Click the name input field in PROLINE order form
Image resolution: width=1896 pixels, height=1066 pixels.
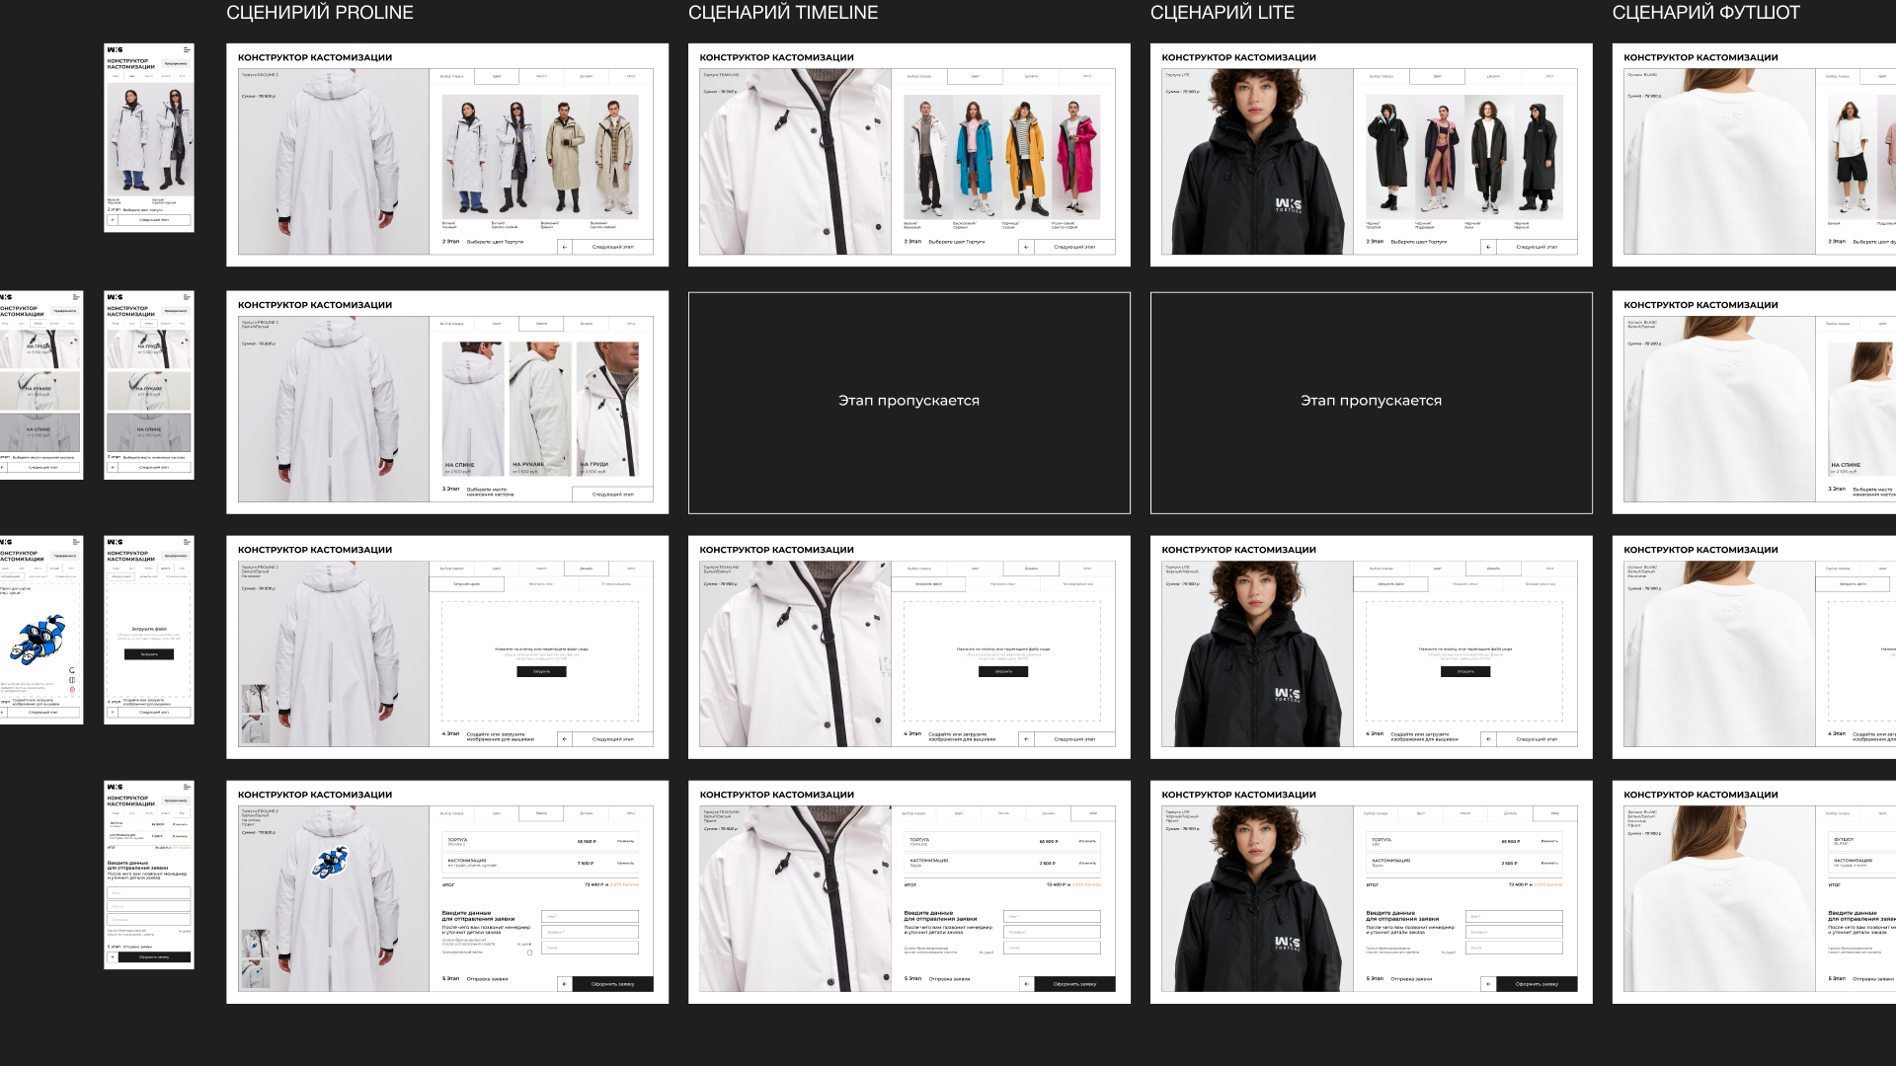(x=590, y=916)
